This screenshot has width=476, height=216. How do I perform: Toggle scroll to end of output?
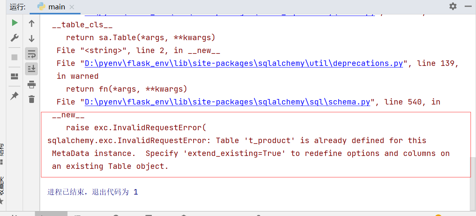(x=32, y=69)
